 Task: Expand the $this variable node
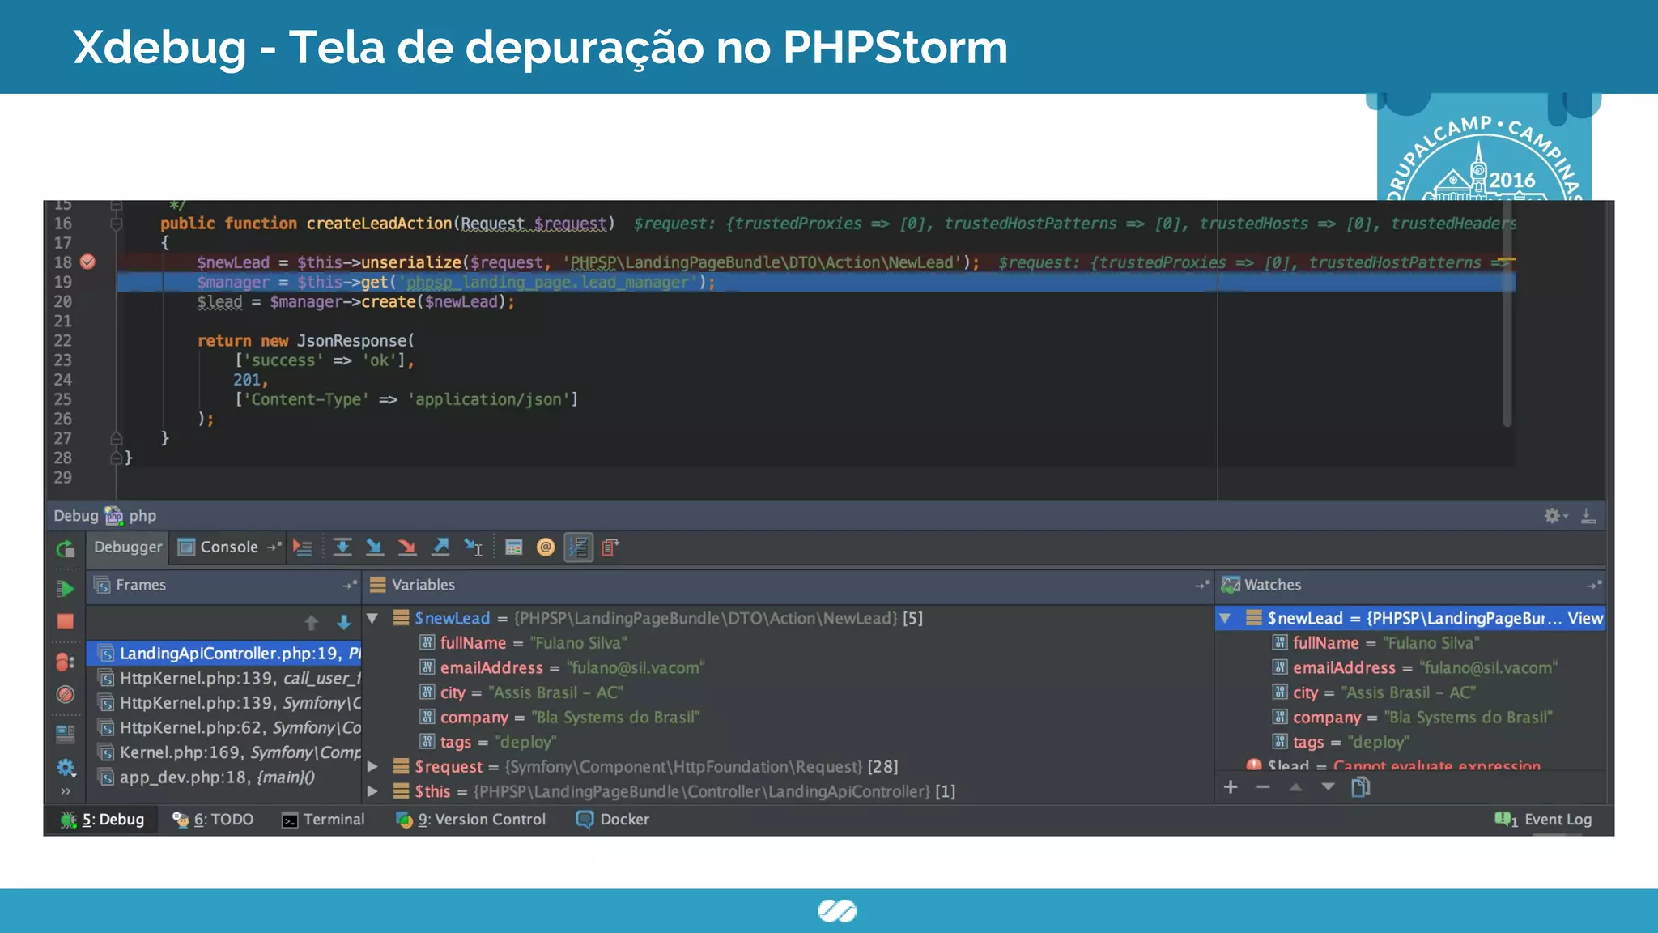(372, 790)
